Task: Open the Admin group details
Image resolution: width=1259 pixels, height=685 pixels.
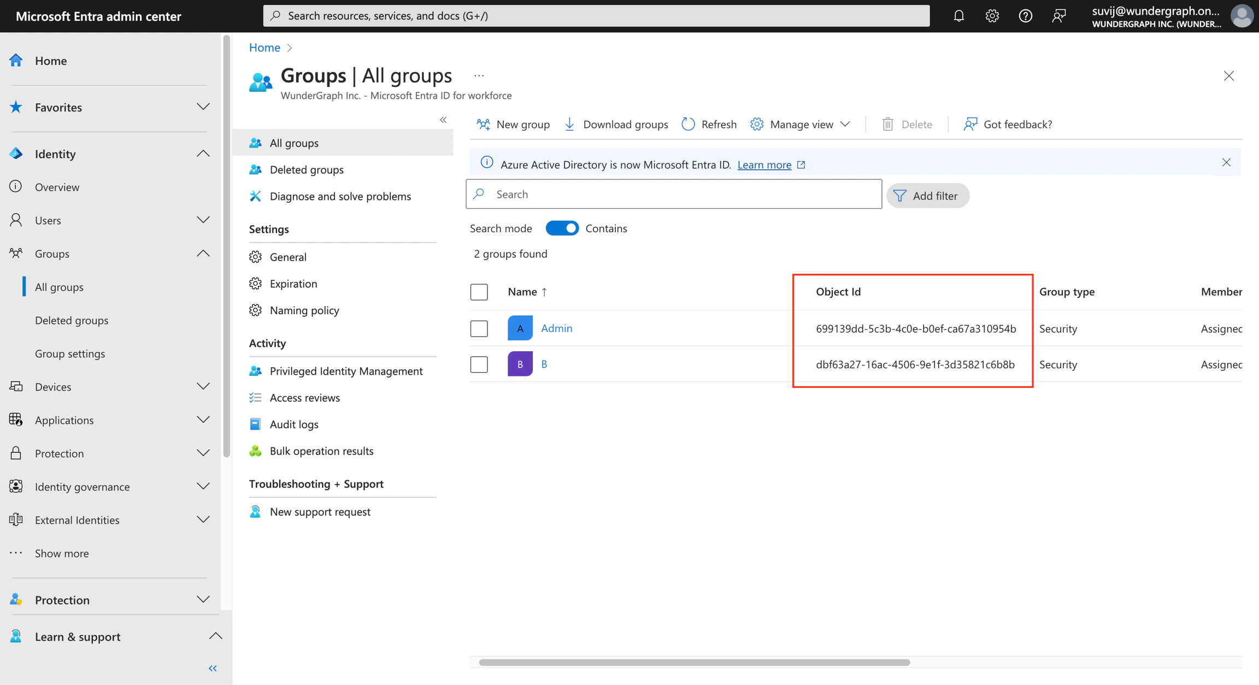Action: [x=556, y=328]
